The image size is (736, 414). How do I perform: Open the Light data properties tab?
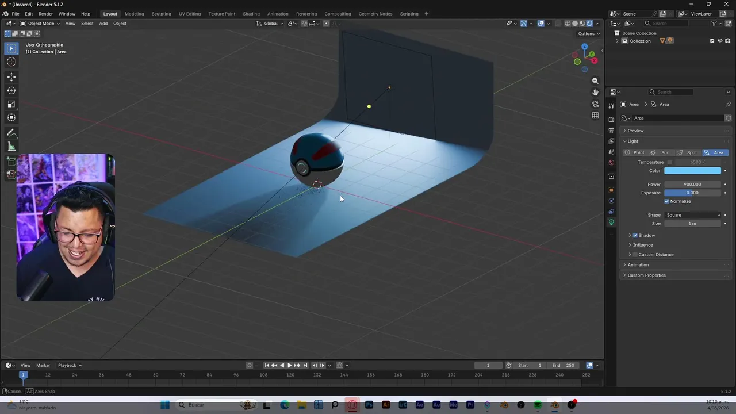click(x=611, y=223)
